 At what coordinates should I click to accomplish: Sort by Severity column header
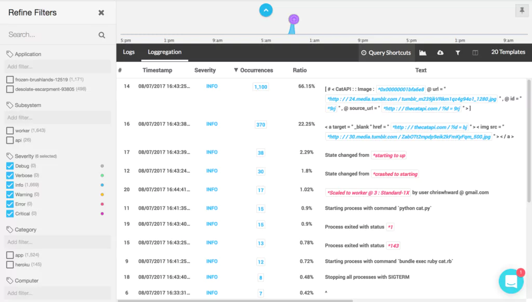[x=205, y=71]
